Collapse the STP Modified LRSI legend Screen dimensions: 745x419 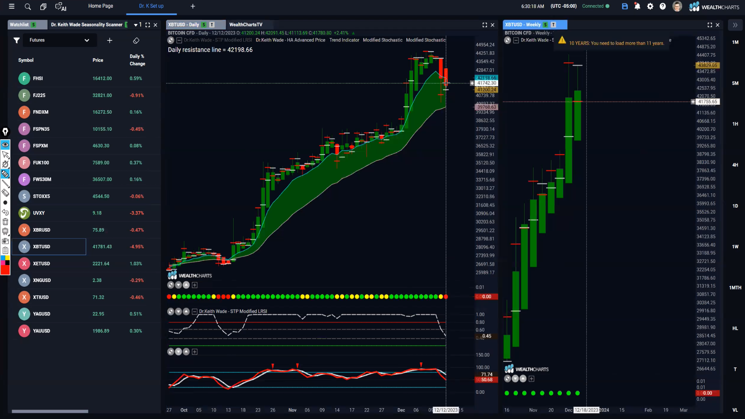coord(195,312)
